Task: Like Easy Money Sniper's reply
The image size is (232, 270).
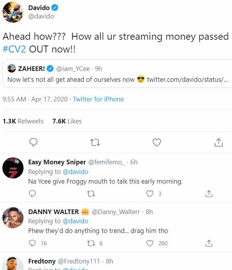Action: (150, 194)
